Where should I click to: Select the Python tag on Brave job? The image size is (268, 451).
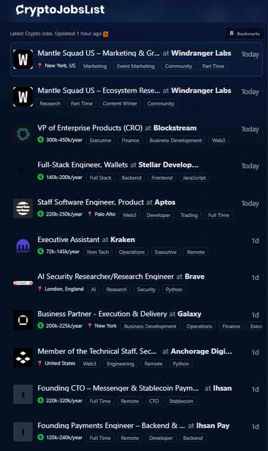pyautogui.click(x=174, y=289)
